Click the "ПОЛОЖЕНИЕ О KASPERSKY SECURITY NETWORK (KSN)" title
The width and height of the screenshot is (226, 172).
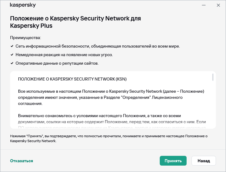tap(72, 79)
